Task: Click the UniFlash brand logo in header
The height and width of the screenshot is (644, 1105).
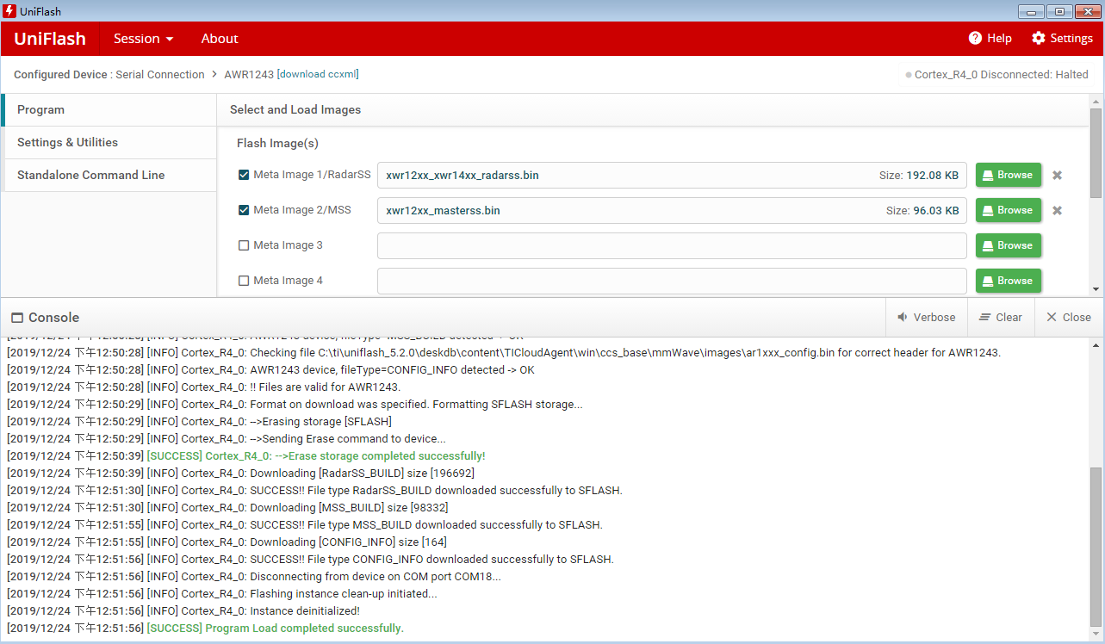Action: [x=50, y=38]
